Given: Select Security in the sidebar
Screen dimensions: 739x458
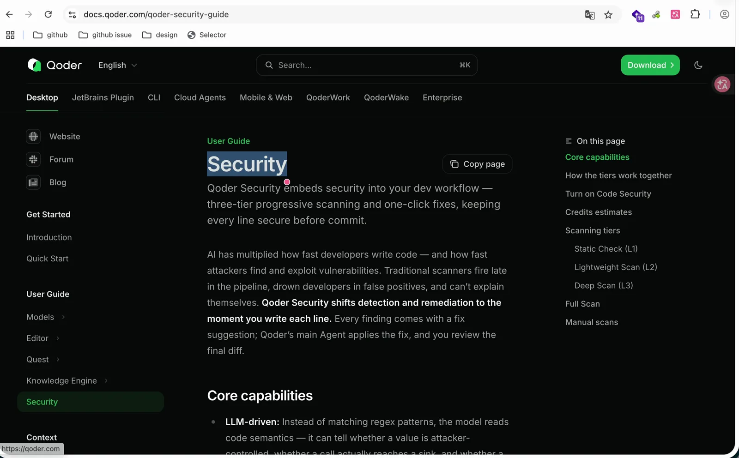Looking at the screenshot, I should tap(91, 402).
